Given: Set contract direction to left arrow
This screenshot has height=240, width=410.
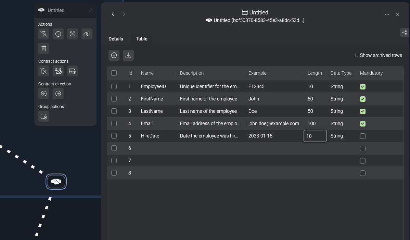Looking at the screenshot, I should (x=44, y=94).
